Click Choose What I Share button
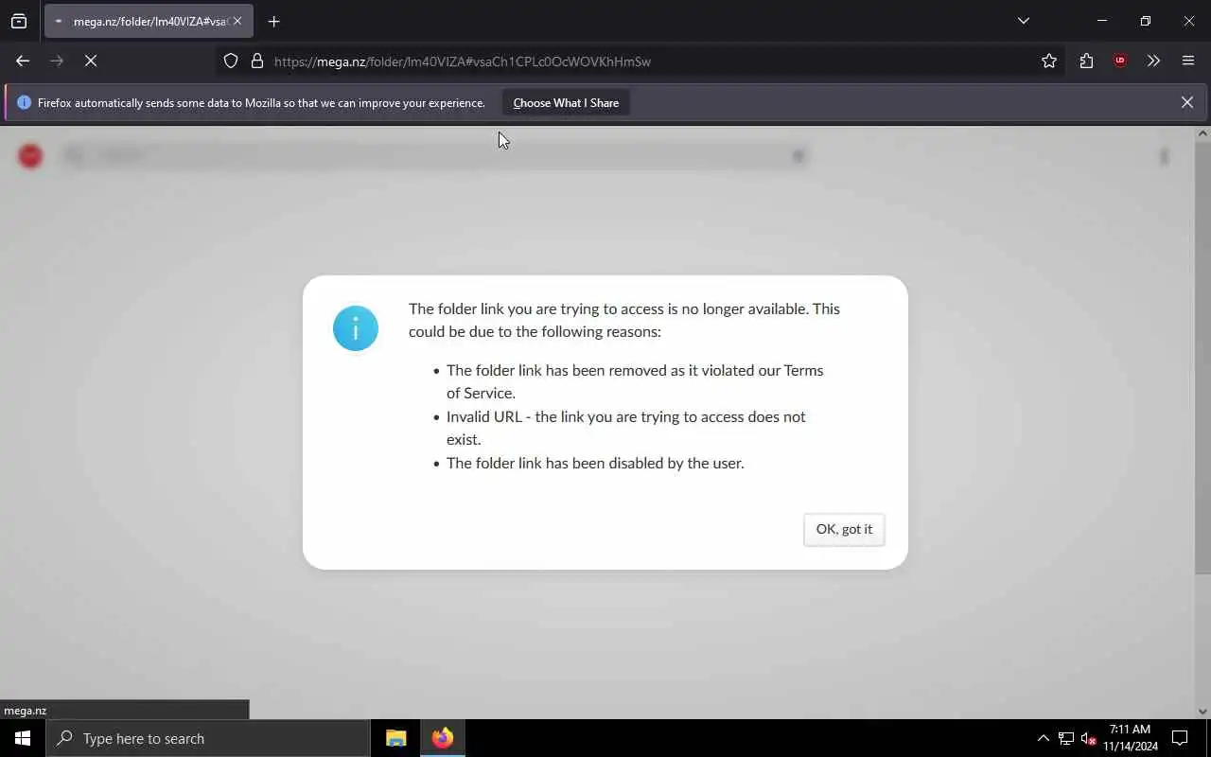The image size is (1211, 757). 566,102
